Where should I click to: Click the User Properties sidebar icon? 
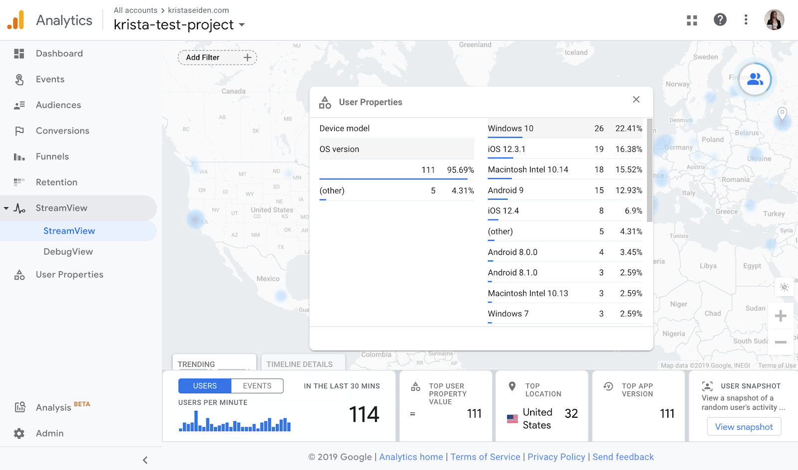tap(19, 275)
